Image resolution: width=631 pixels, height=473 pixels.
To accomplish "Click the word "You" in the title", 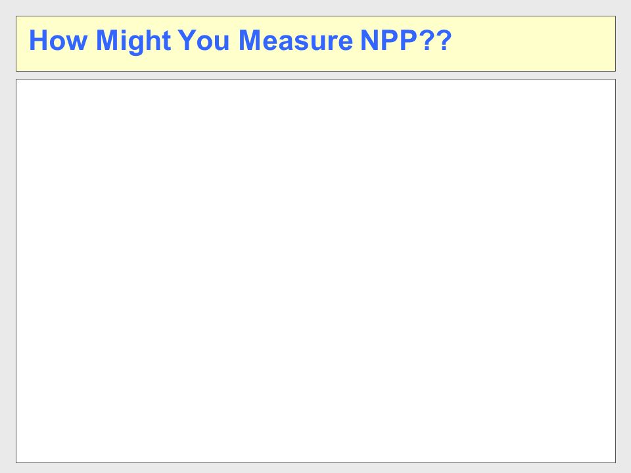I will [x=204, y=41].
